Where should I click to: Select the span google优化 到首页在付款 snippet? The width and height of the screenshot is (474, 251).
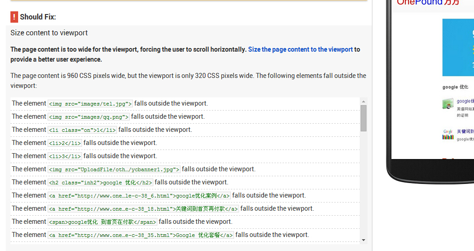(103, 222)
